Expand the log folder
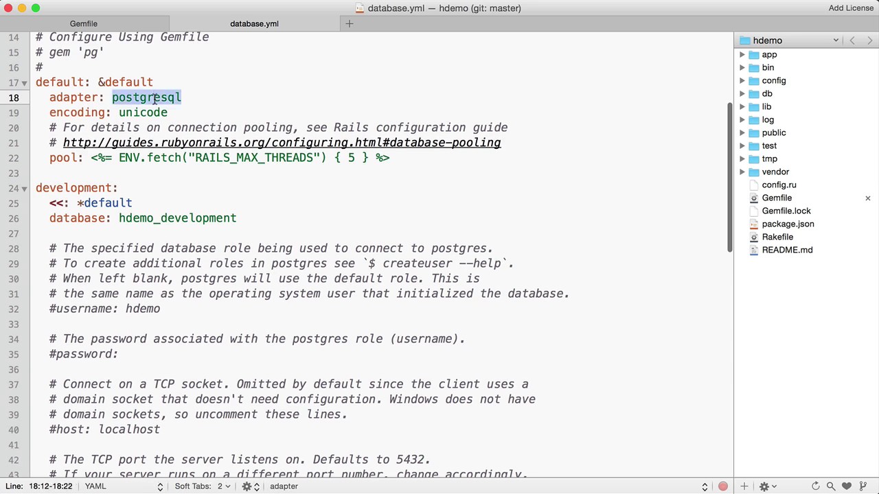The image size is (879, 494). [x=742, y=120]
